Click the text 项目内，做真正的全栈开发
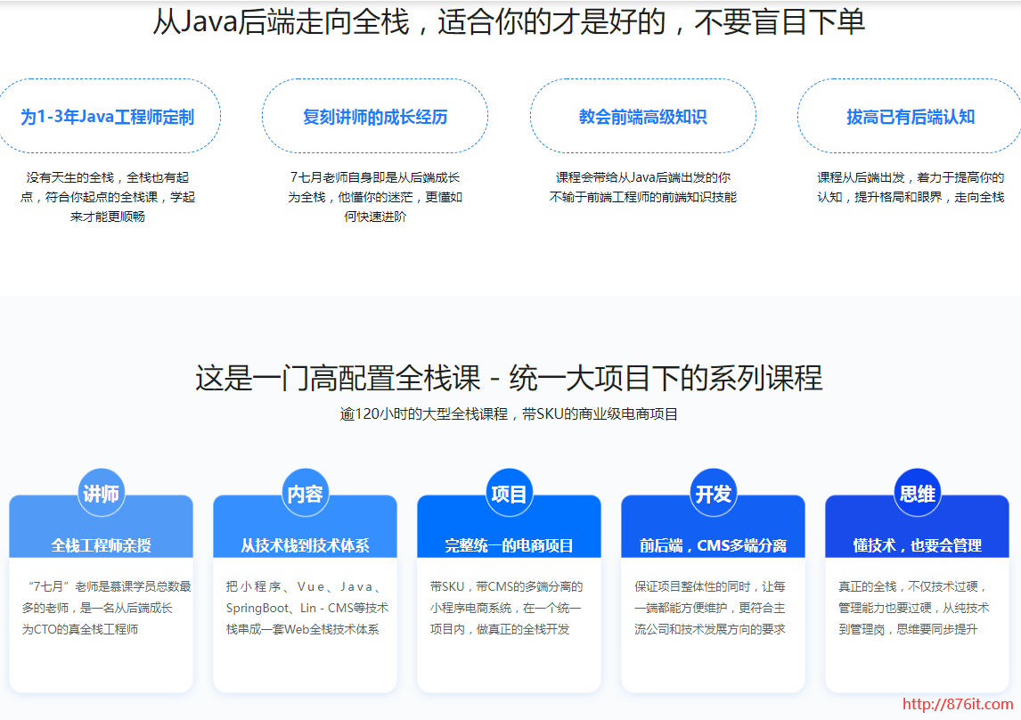The height and width of the screenshot is (720, 1021). [500, 629]
